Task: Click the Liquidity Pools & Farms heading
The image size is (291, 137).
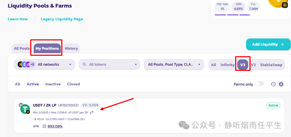Action: pos(40,6)
